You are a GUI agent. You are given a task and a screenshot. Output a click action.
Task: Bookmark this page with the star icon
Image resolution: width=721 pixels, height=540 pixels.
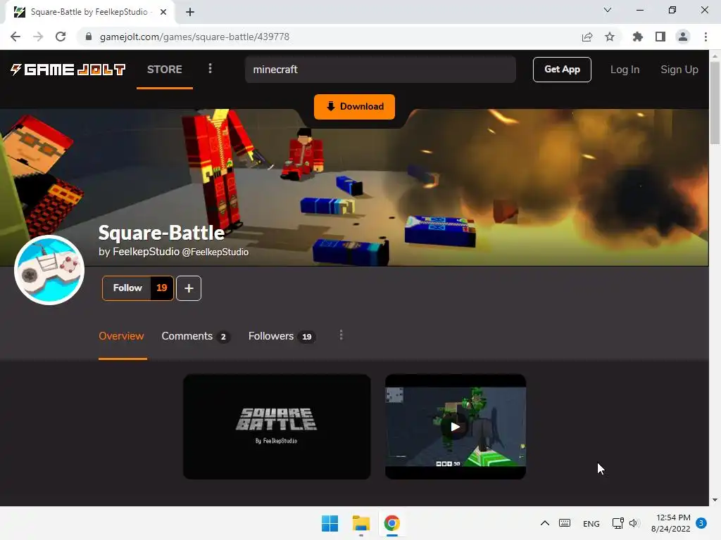610,37
